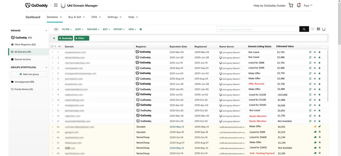Viewport: 341px width, 156px height.
Task: Open the Filter dropdown
Action: [66, 29]
